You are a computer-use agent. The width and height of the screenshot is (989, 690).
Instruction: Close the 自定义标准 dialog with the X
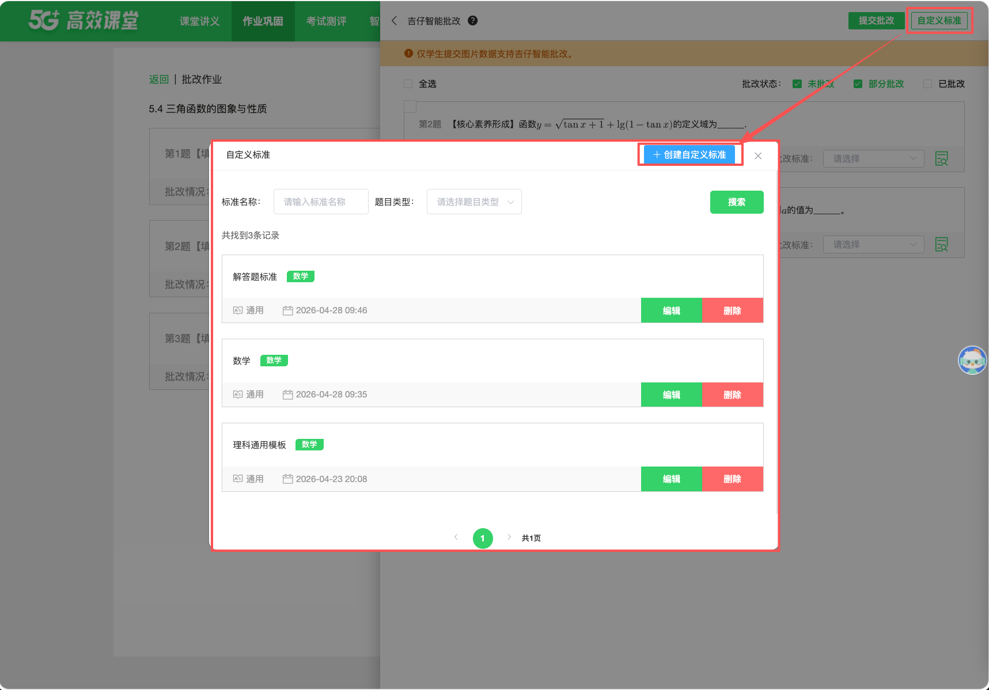point(758,156)
